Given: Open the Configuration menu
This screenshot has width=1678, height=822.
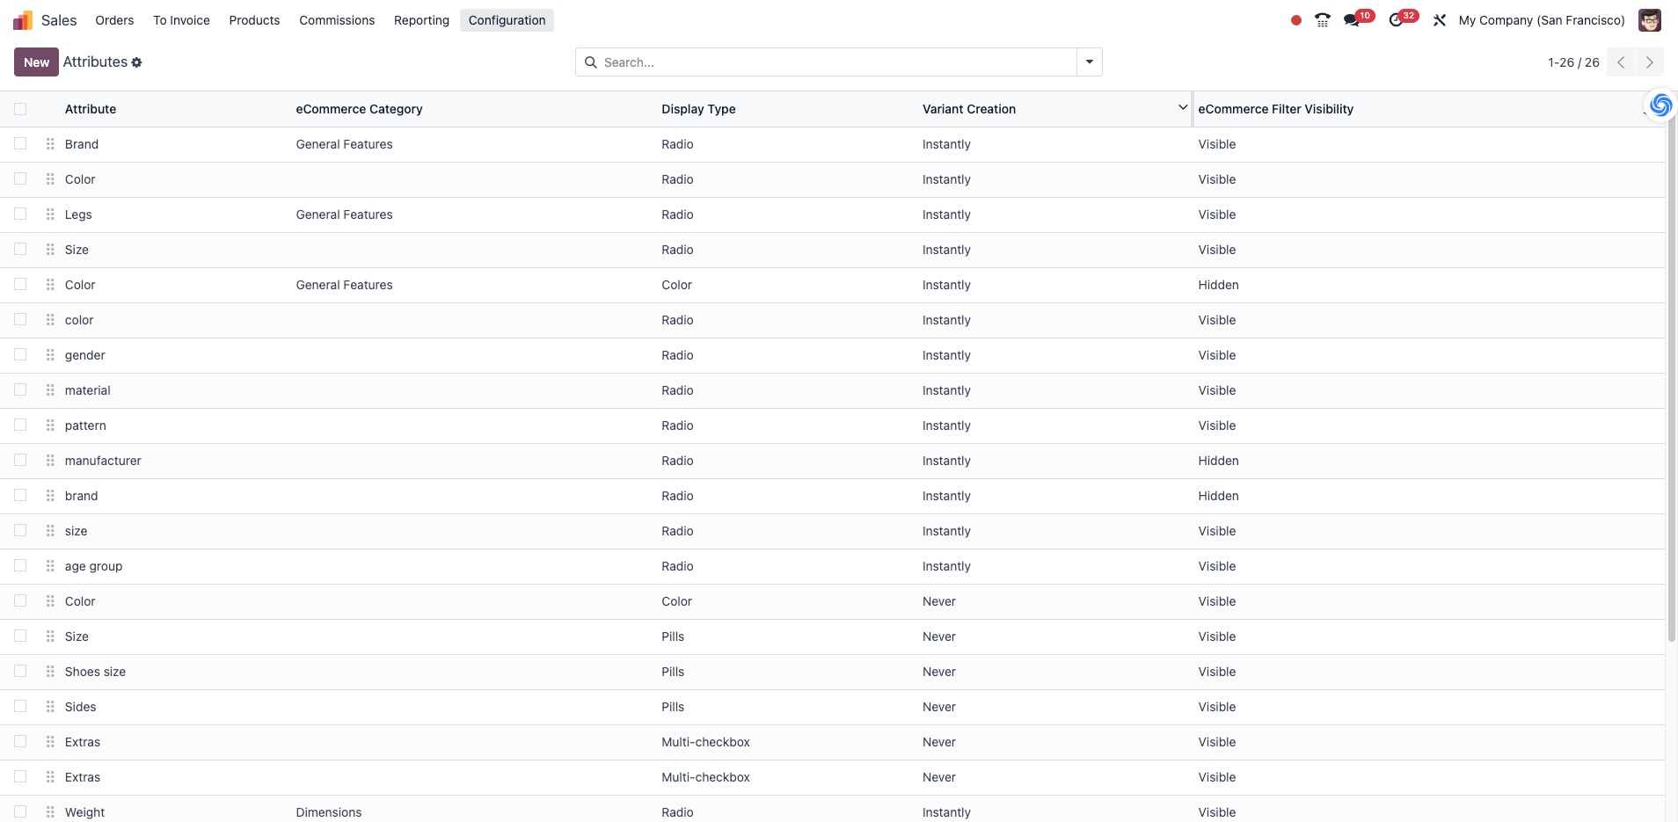Looking at the screenshot, I should 507,20.
